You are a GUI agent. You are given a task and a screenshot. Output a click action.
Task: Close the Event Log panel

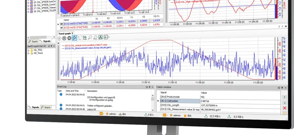[x=152, y=87]
